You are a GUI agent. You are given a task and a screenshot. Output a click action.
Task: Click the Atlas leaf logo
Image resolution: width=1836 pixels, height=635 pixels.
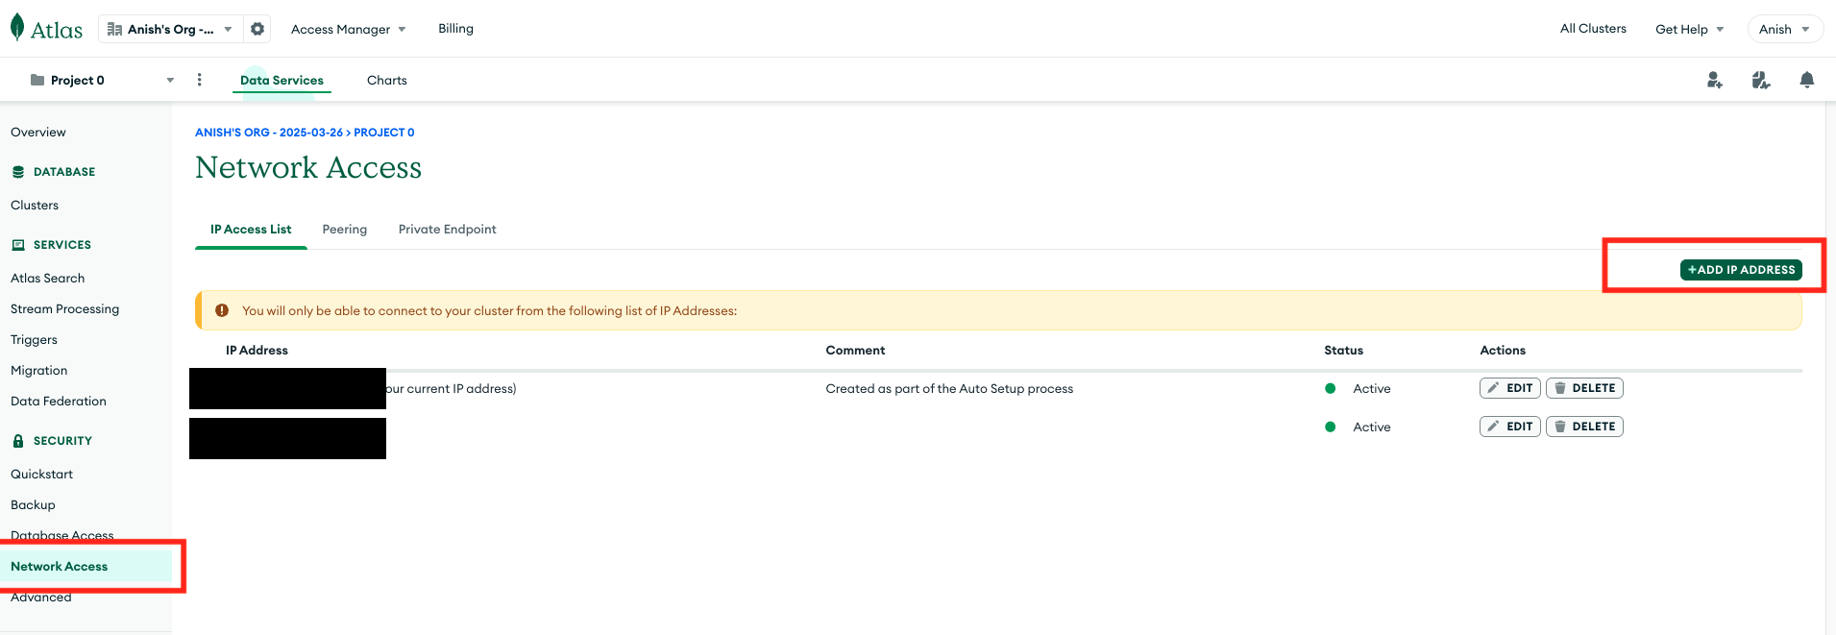17,28
